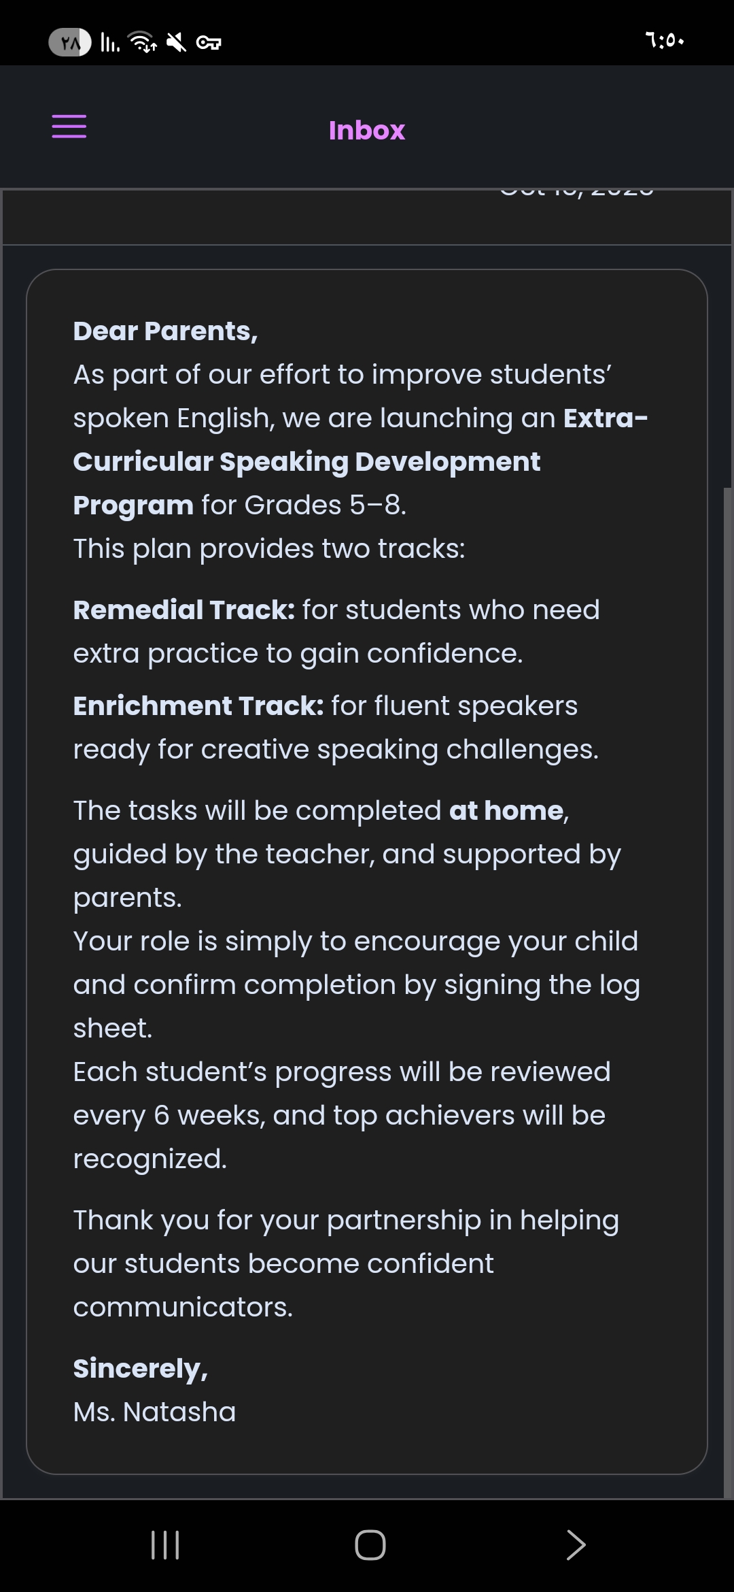Tap the muted sound status icon
Viewport: 734px width, 1592px height.
click(176, 43)
